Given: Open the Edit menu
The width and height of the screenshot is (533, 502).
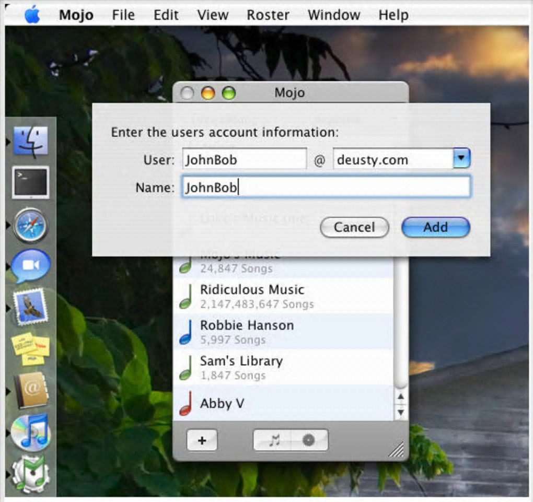Looking at the screenshot, I should tap(166, 15).
